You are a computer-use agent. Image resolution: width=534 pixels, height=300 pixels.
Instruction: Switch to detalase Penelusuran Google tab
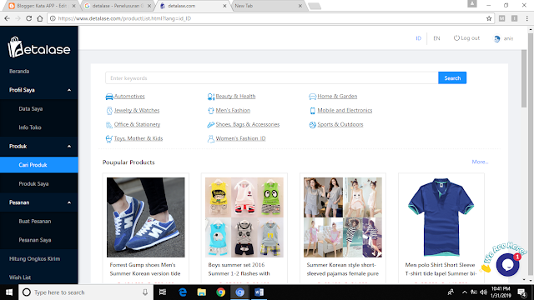(118, 6)
